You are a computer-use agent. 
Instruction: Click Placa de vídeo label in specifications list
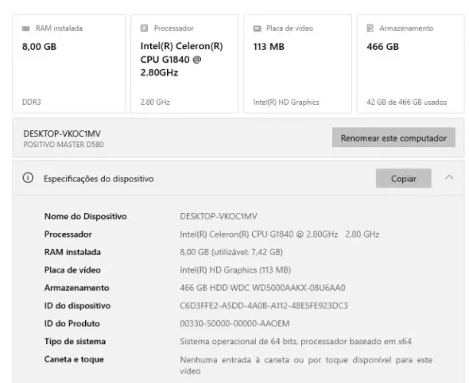72,270
